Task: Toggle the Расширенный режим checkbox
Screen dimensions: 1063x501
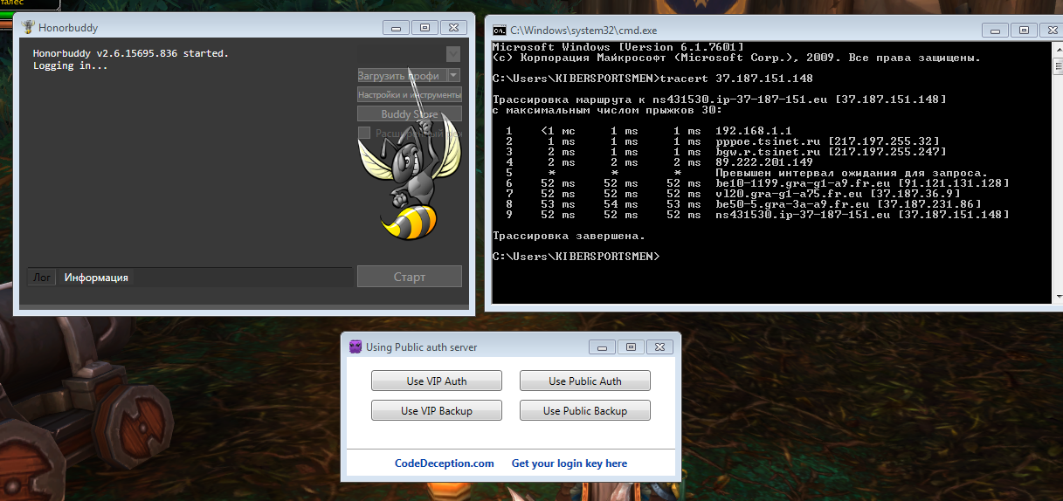Action: 364,134
